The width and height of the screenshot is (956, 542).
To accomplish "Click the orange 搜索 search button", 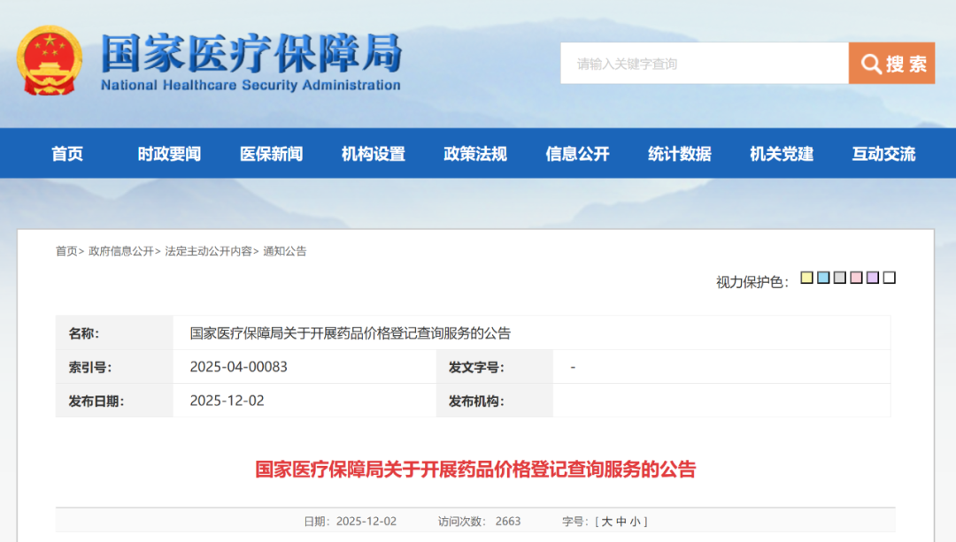I will tap(891, 64).
